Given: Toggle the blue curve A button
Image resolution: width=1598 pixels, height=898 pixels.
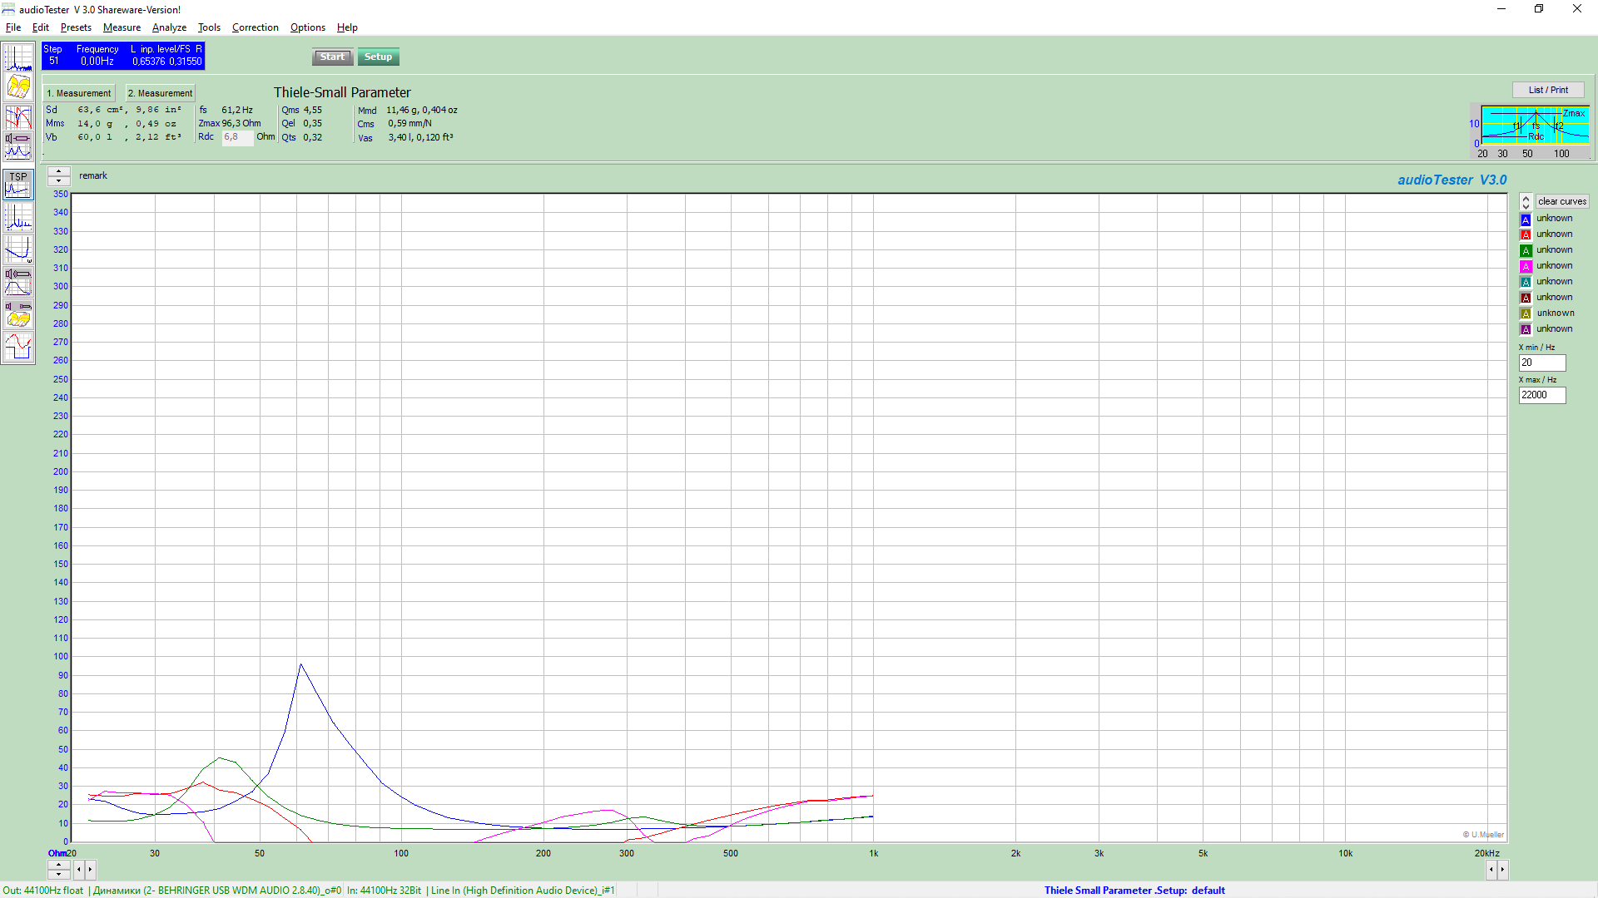Looking at the screenshot, I should (x=1526, y=220).
